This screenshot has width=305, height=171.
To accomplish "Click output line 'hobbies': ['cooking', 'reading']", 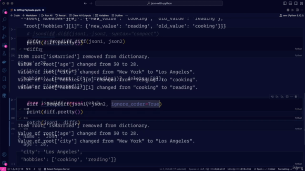I will coord(68,160).
